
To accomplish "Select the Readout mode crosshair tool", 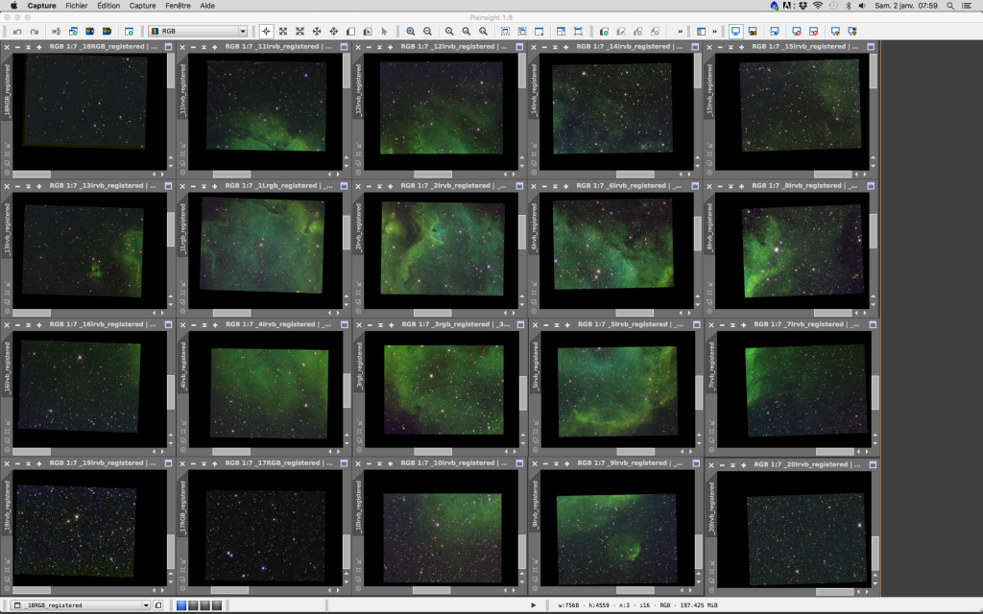I will point(267,32).
